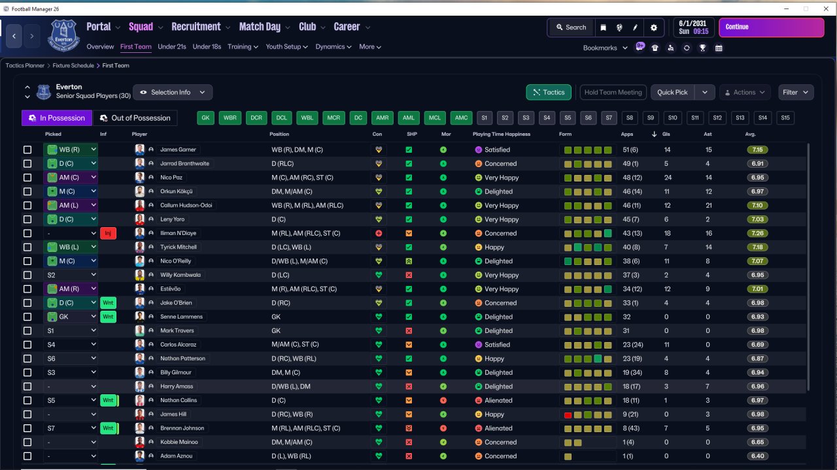Open the globe world icon
Viewport: 837px width, 470px height.
(x=619, y=27)
